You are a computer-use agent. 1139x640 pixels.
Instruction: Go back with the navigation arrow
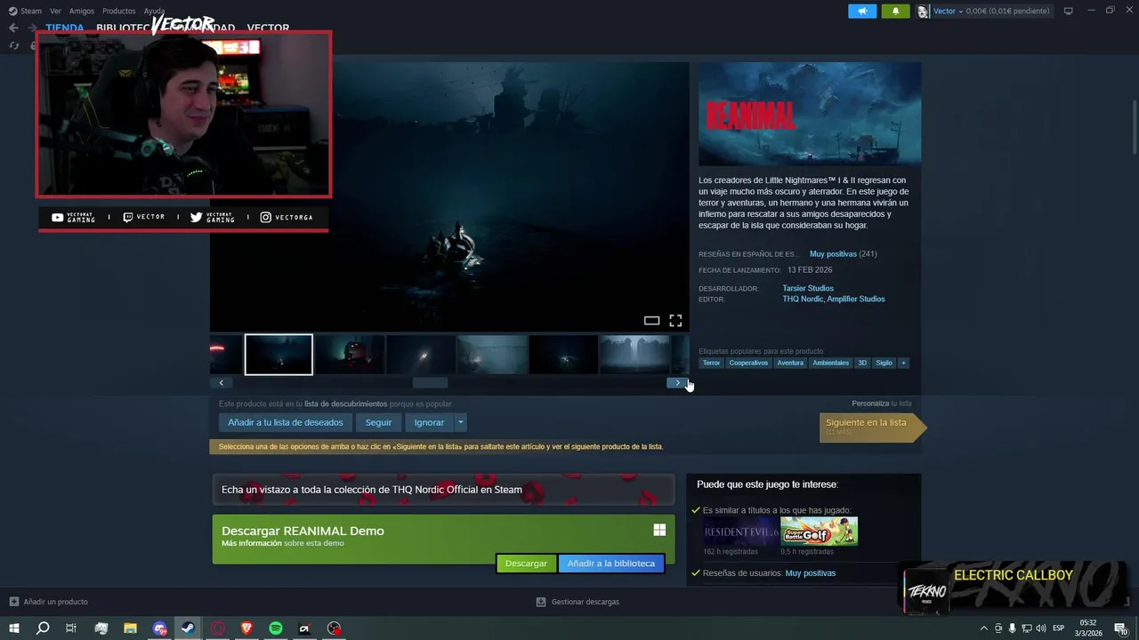point(13,28)
